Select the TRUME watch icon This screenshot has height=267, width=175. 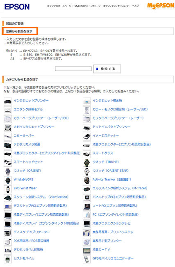tap(86, 163)
